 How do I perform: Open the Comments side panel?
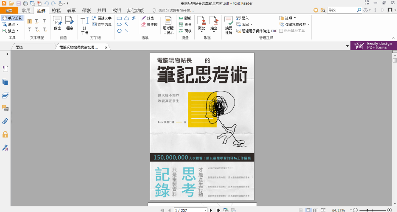(x=6, y=108)
